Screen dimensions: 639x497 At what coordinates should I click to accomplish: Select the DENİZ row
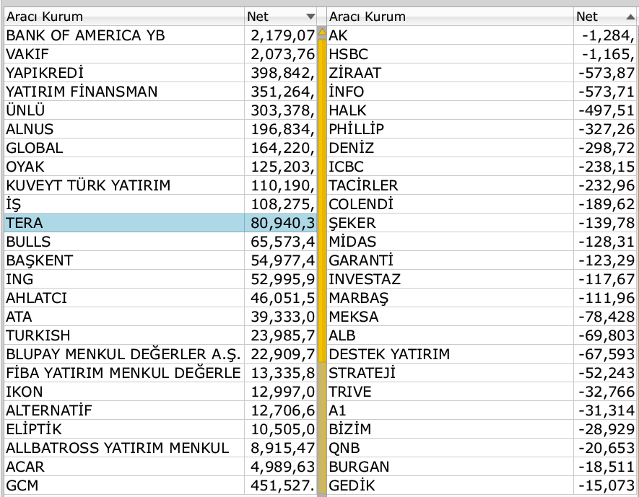tap(482, 148)
